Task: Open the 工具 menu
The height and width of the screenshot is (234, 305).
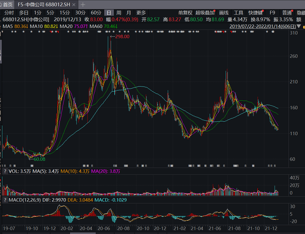Action: pos(238,13)
